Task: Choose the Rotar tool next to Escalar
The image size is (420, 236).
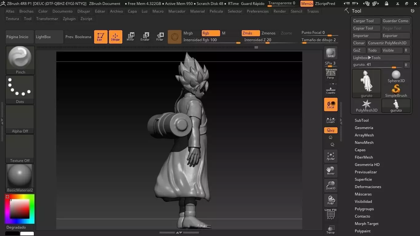Action: (160, 37)
